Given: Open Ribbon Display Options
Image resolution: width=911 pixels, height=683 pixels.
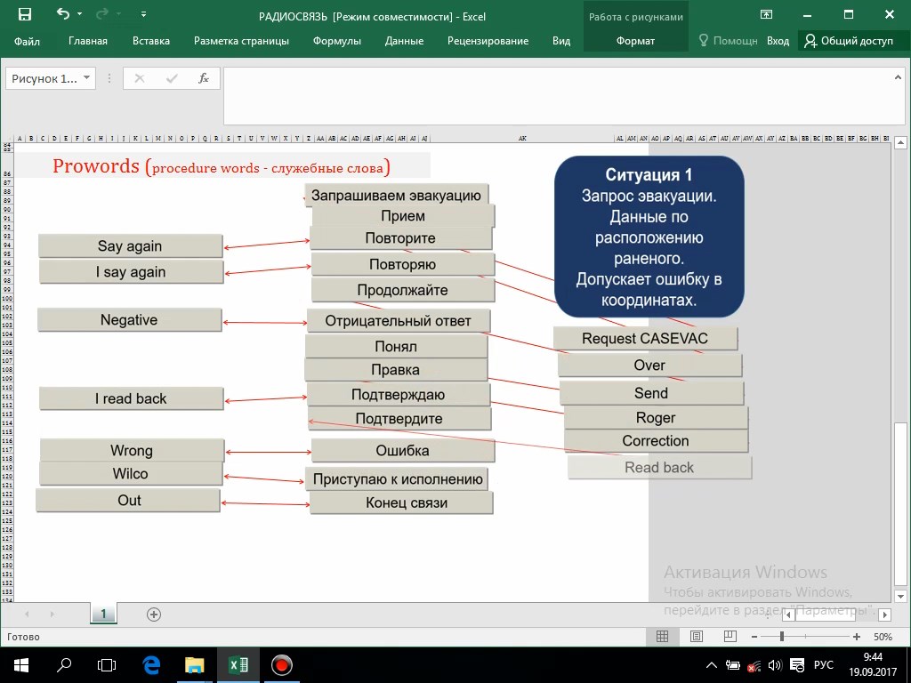Looking at the screenshot, I should [x=766, y=15].
